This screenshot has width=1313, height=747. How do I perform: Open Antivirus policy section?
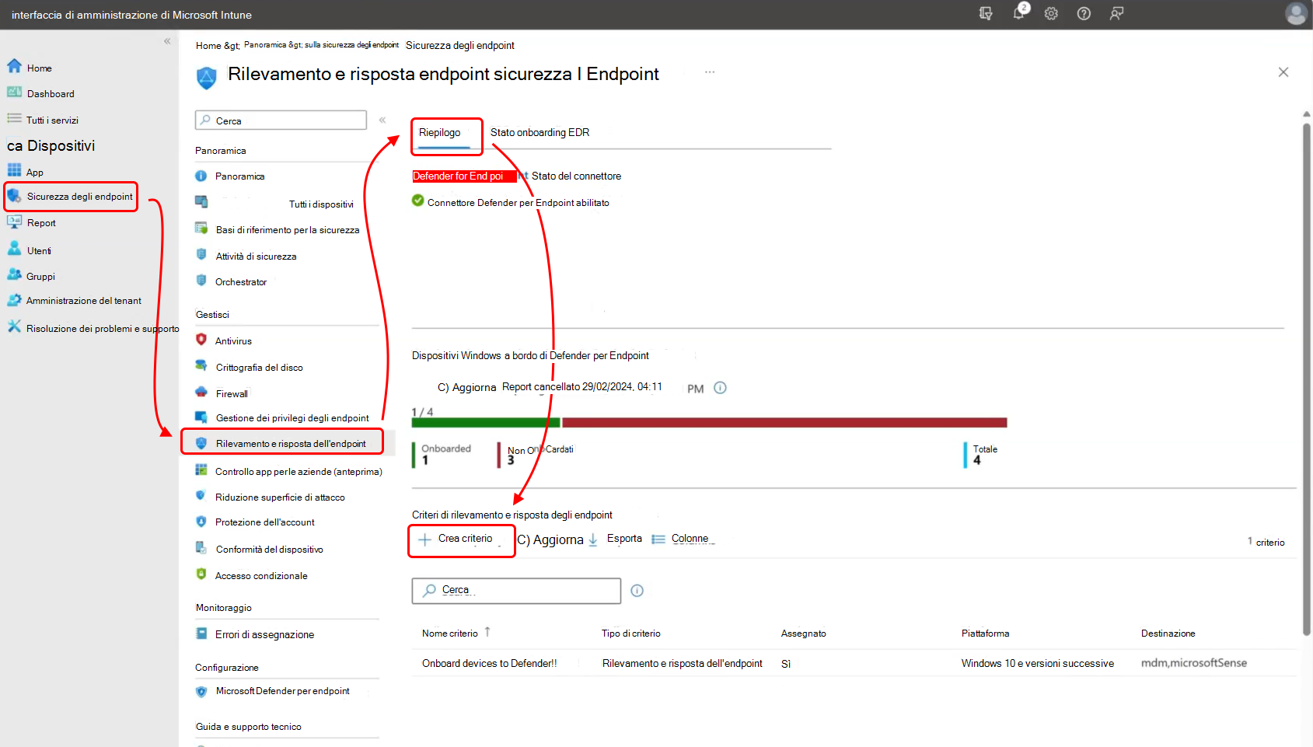pyautogui.click(x=233, y=341)
